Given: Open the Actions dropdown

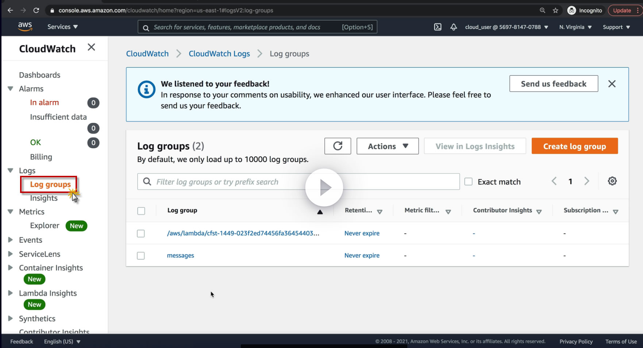Looking at the screenshot, I should (388, 146).
